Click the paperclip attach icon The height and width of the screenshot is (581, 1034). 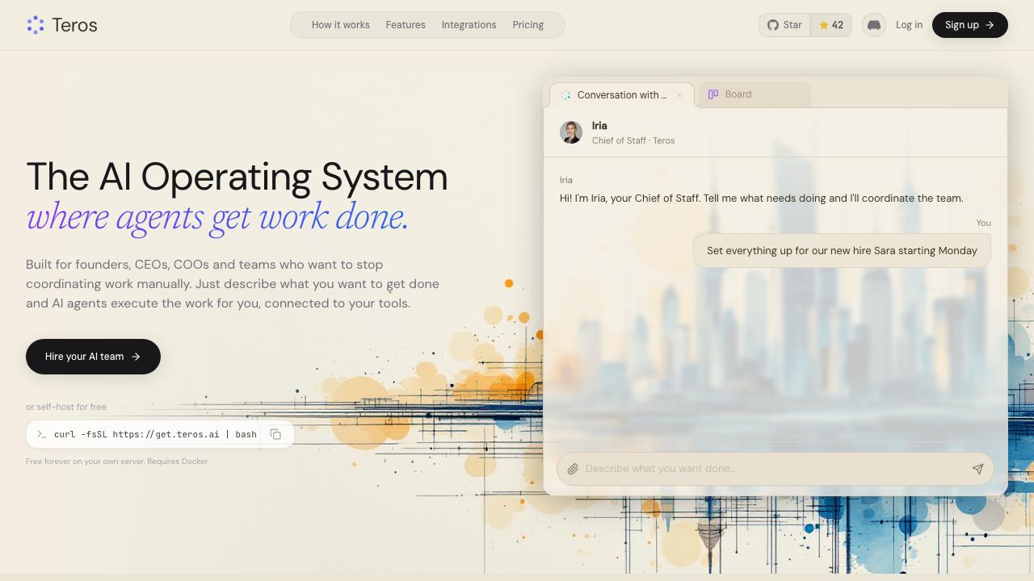pos(573,469)
